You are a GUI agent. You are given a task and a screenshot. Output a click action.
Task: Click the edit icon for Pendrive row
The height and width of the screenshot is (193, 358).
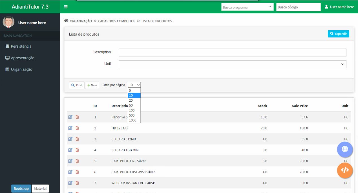tap(70, 117)
